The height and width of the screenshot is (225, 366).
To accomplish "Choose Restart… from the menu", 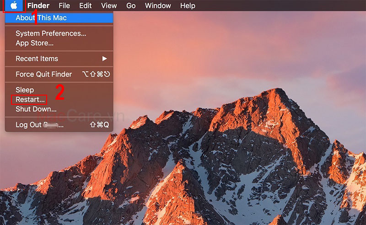I will [59, 100].
